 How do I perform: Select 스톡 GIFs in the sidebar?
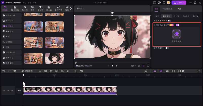(x=12, y=63)
